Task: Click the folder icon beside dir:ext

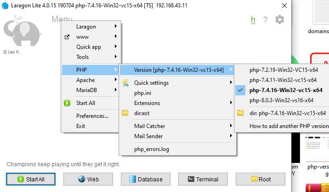Action: 125,113
